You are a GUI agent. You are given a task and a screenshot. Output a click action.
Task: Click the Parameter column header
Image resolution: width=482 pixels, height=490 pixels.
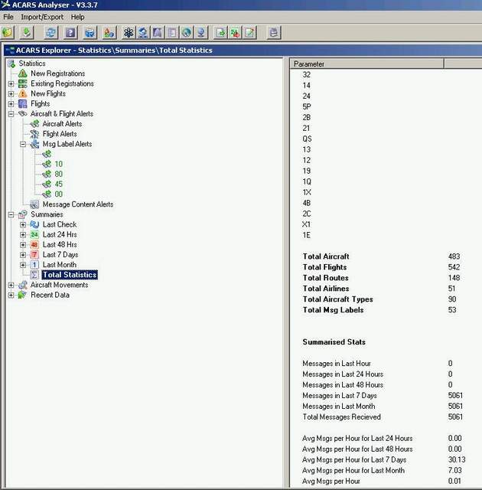367,64
